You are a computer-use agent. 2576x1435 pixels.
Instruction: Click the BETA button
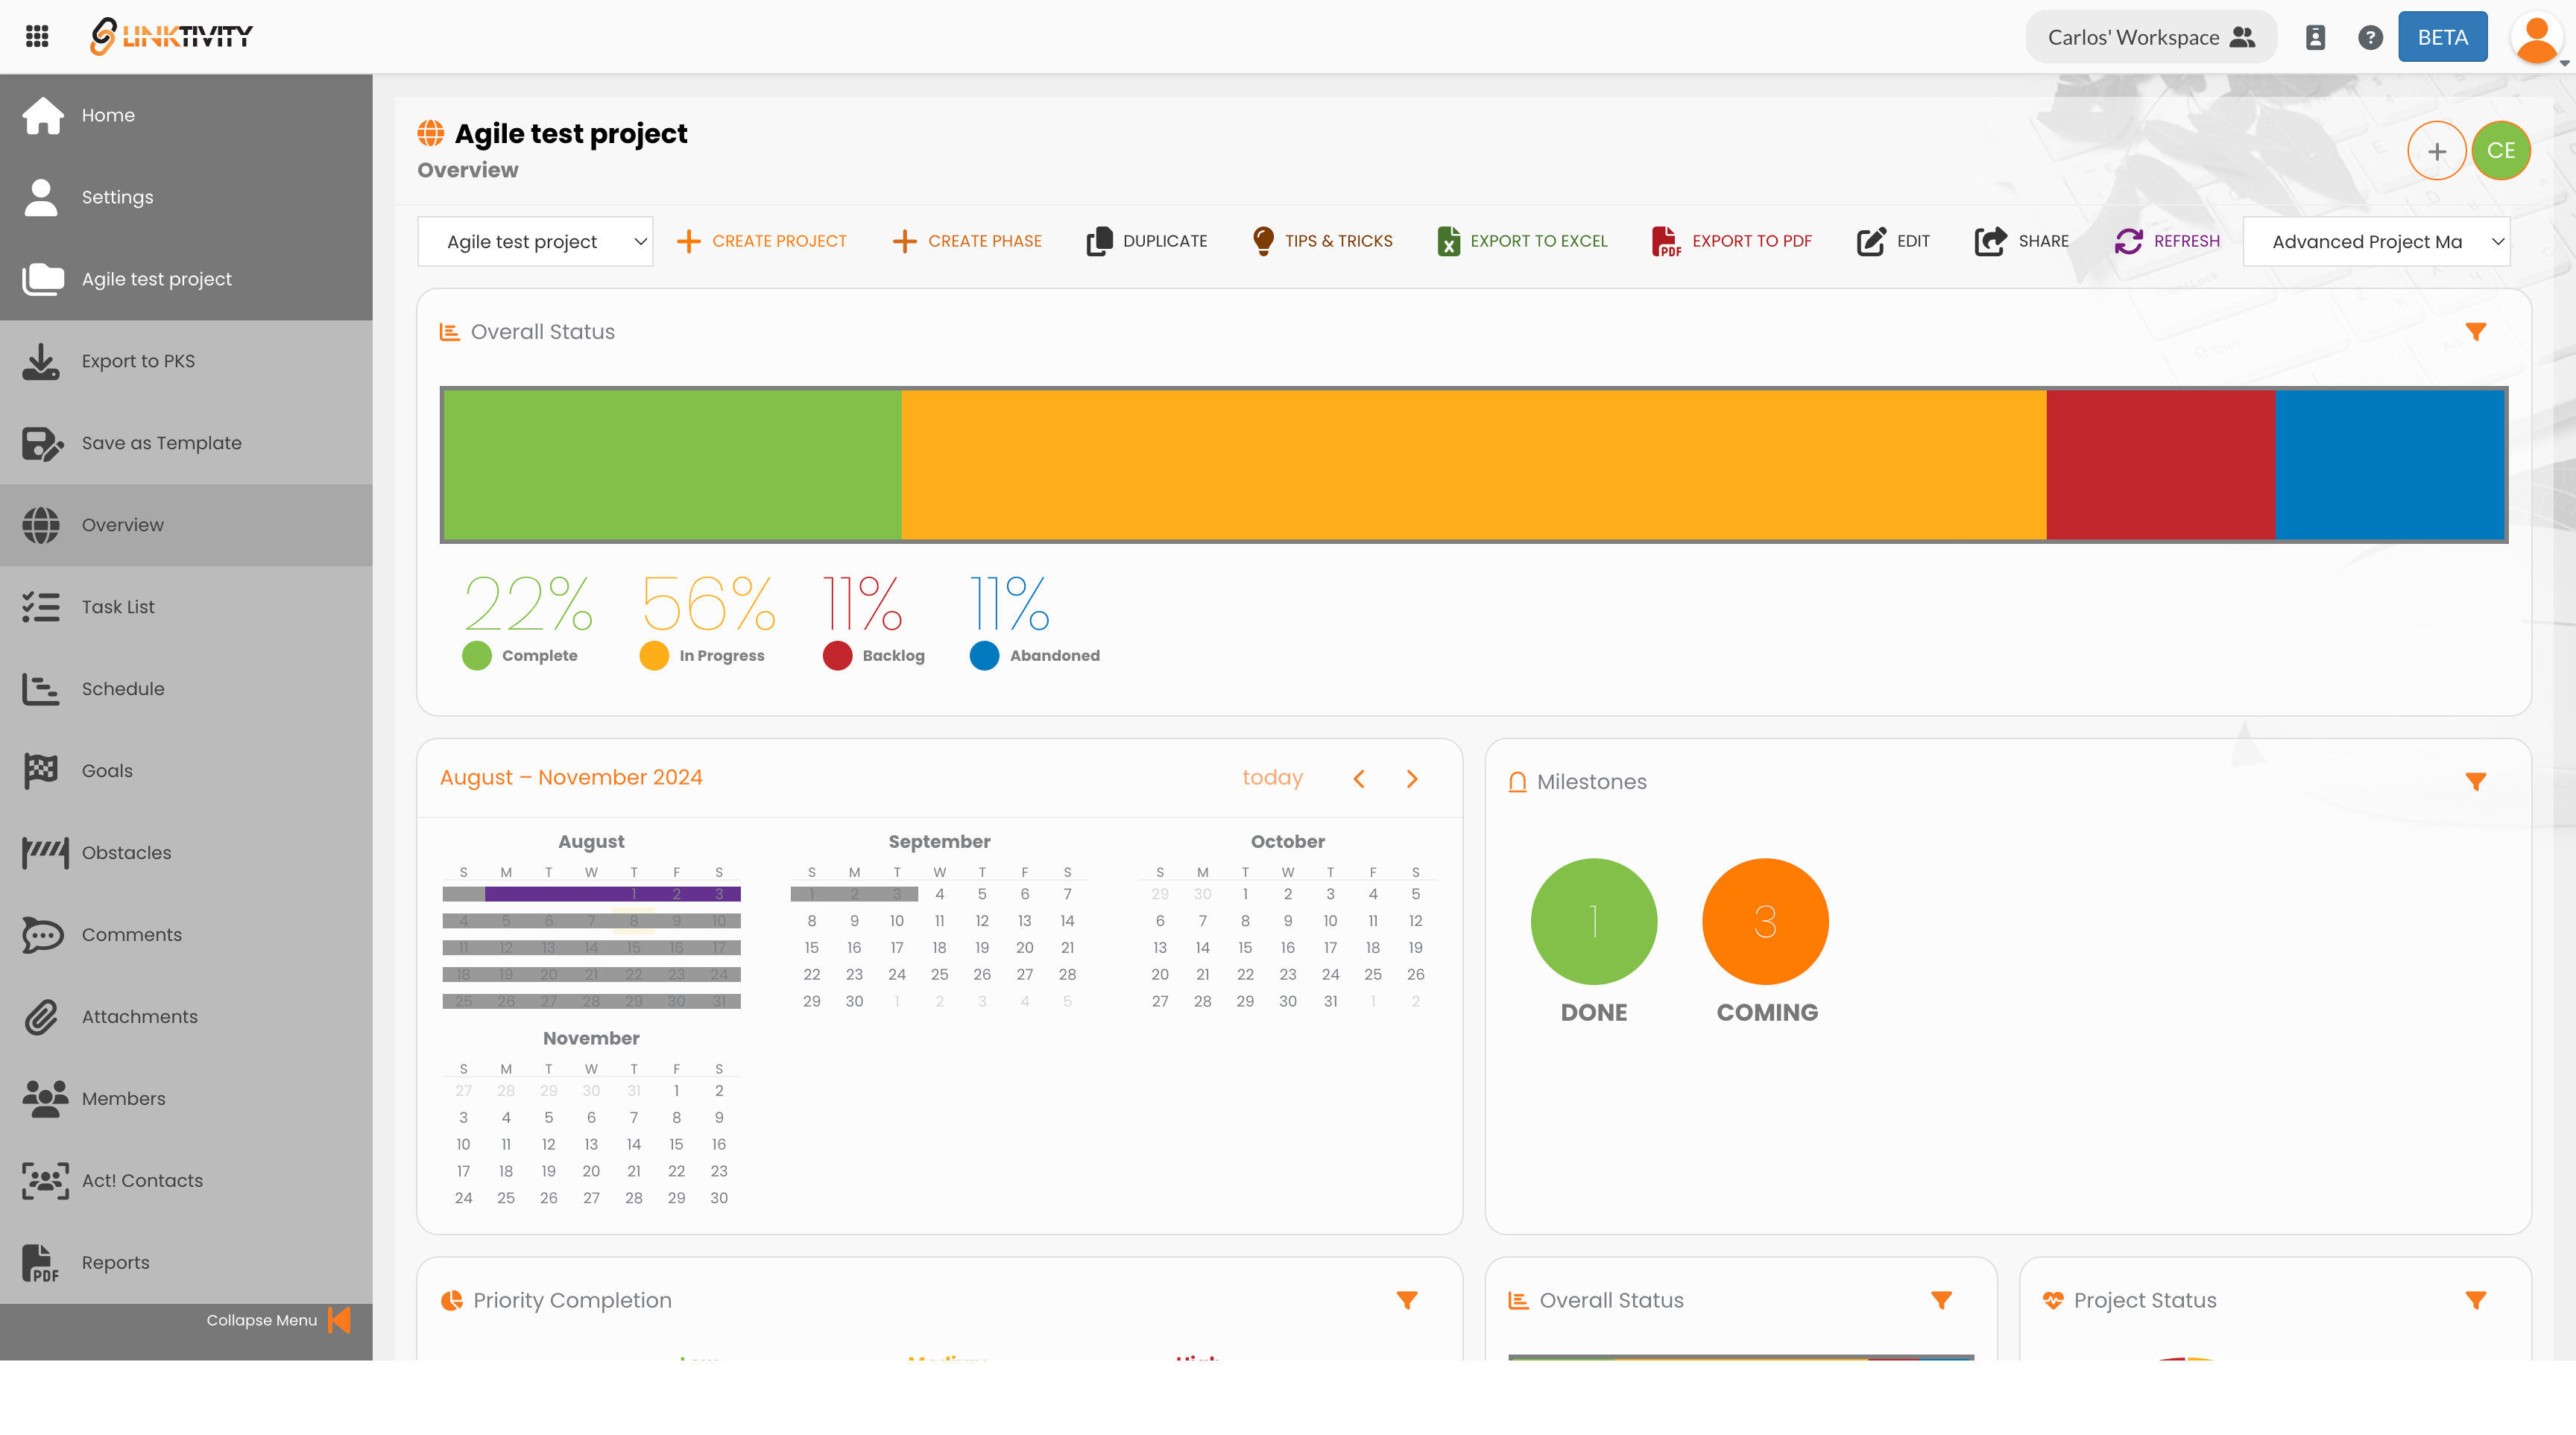tap(2442, 37)
